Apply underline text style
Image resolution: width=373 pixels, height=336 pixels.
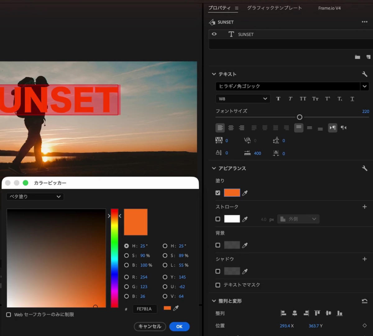click(352, 99)
